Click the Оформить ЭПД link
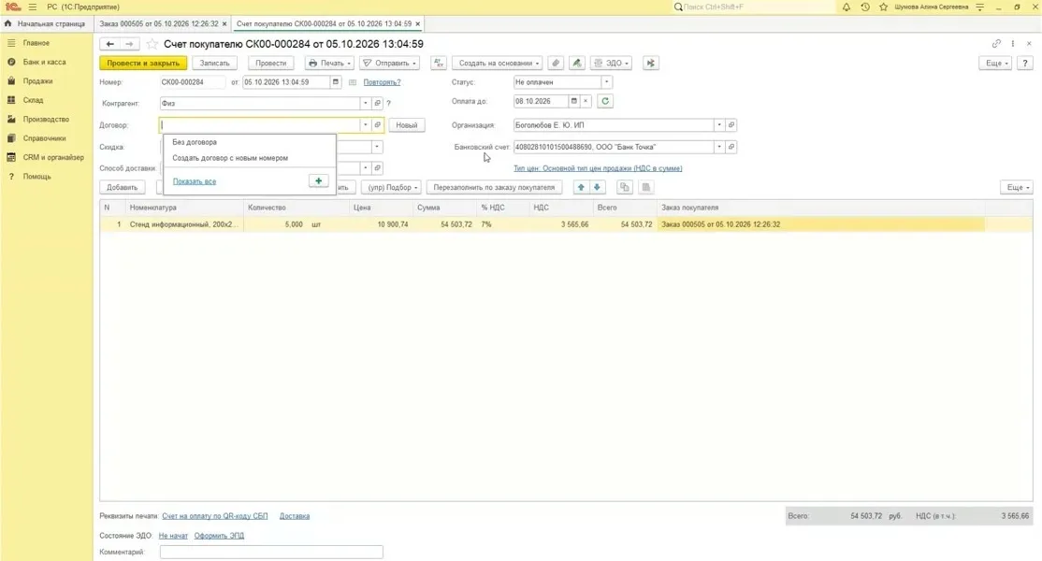 [x=219, y=536]
